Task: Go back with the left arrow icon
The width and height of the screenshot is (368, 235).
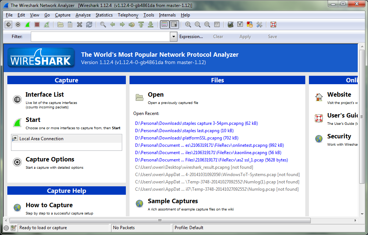Action: pos(112,25)
